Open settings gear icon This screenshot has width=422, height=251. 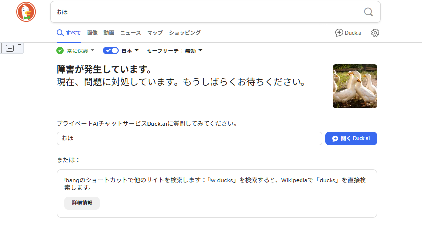[375, 33]
